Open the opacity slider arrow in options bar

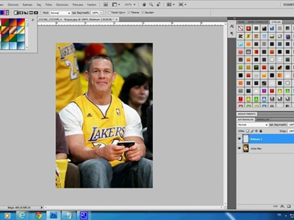pyautogui.click(x=101, y=13)
